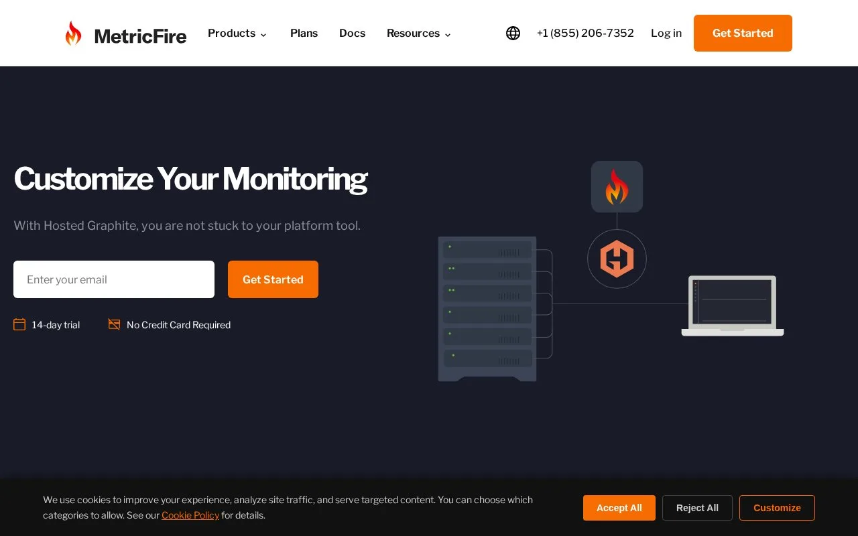Expand the Products dropdown menu
The image size is (858, 536).
click(x=237, y=33)
